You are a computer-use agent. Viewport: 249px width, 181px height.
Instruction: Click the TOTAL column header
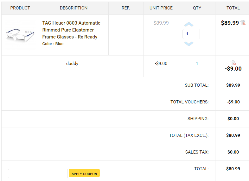pyautogui.click(x=233, y=8)
